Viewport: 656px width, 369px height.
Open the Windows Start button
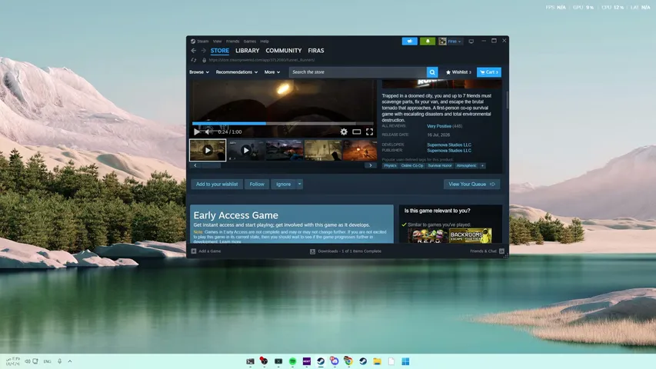pos(405,361)
